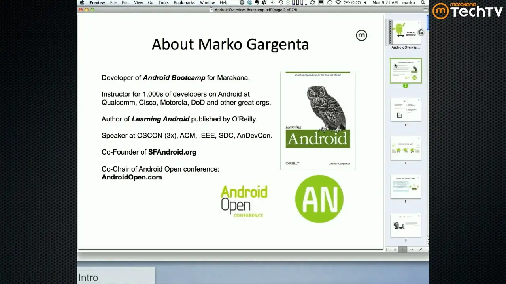Click the marko user name menu

409,2
